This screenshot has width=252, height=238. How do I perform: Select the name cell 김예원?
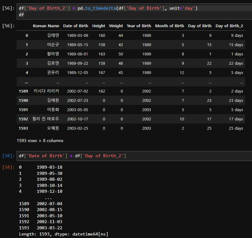tap(53, 100)
